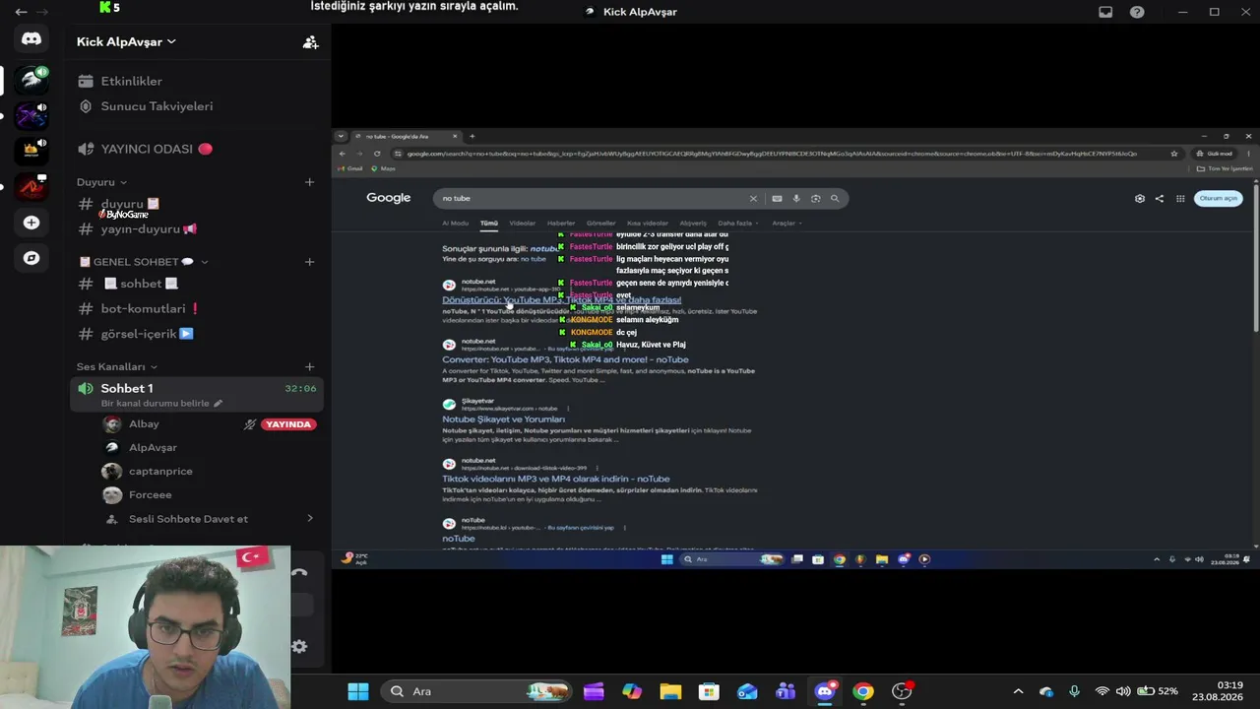Open the Copilot icon on the main taskbar

click(x=632, y=691)
